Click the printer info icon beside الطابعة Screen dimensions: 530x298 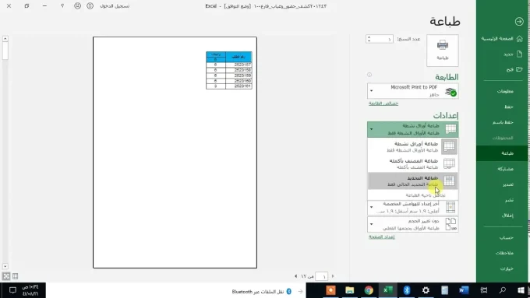[369, 75]
